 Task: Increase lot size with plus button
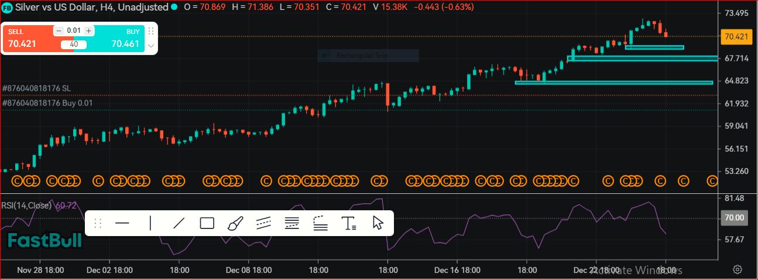point(88,30)
